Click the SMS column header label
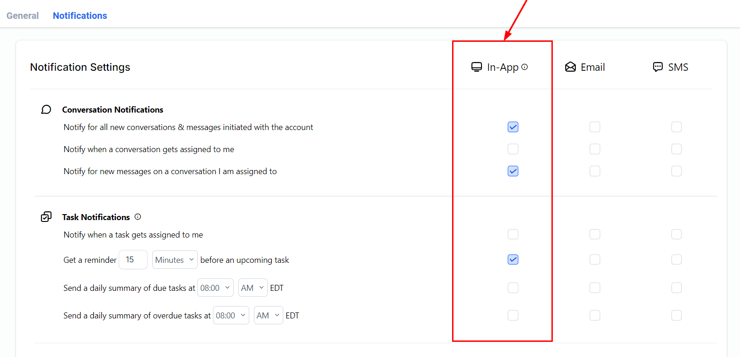Screen dimensions: 740x357 coord(678,67)
